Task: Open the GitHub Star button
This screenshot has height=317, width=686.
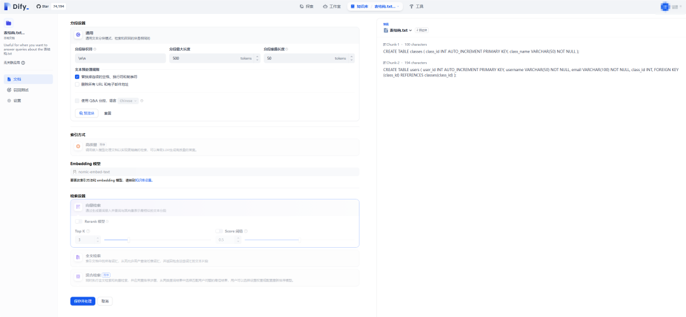Action: point(43,6)
